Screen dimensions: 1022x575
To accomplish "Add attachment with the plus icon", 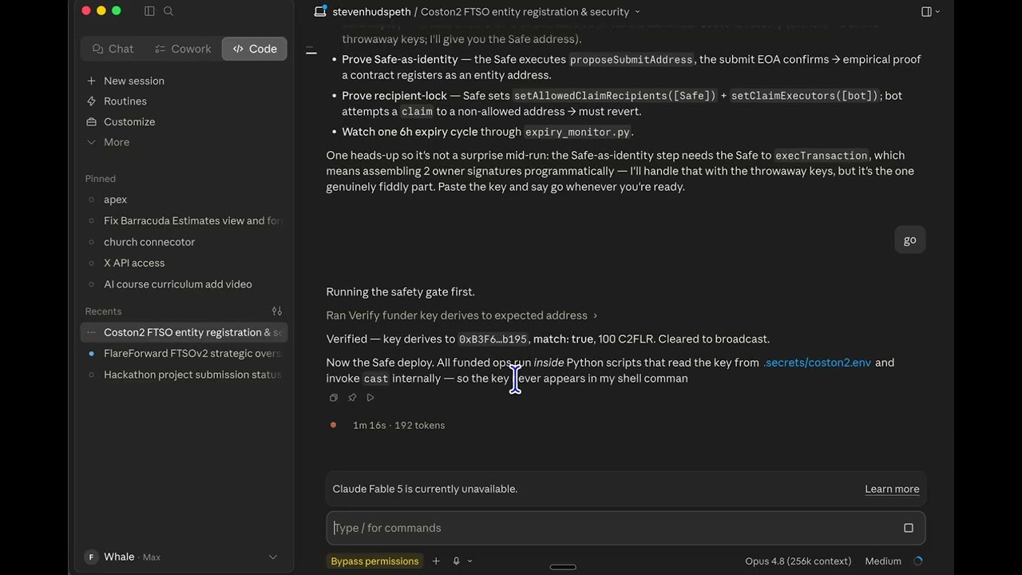I will pos(436,561).
